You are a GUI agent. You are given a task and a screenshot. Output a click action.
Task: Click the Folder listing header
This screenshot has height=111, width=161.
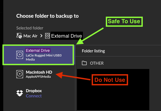pyautogui.click(x=93, y=51)
